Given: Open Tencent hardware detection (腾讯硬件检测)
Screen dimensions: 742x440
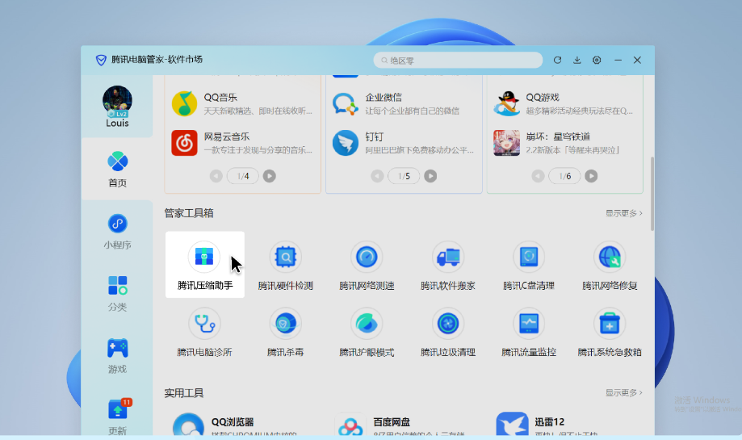Looking at the screenshot, I should [285, 265].
